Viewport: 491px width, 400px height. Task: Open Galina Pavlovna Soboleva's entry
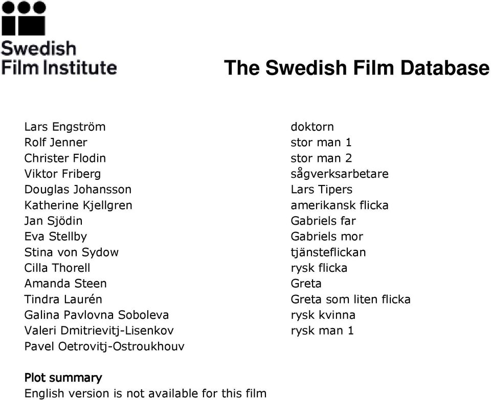pos(97,315)
